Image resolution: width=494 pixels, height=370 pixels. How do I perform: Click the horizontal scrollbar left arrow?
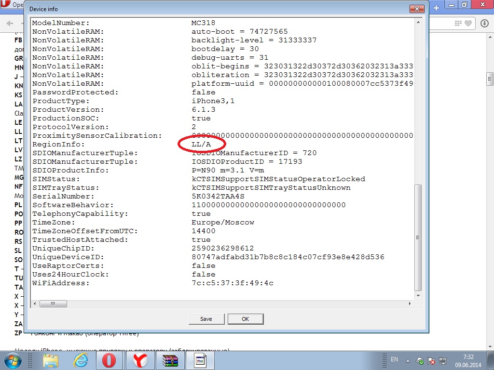pos(35,304)
